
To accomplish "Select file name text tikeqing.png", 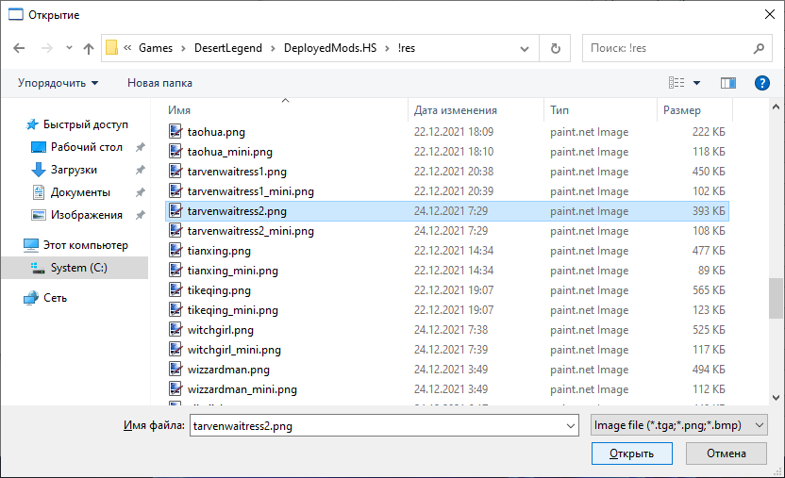I will [x=219, y=290].
